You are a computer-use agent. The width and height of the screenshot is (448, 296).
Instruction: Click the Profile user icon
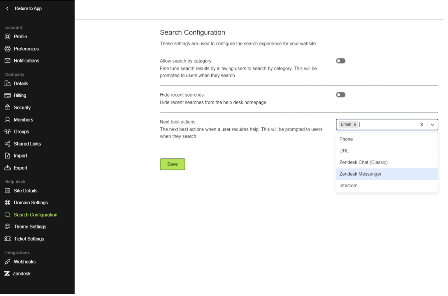tap(8, 37)
